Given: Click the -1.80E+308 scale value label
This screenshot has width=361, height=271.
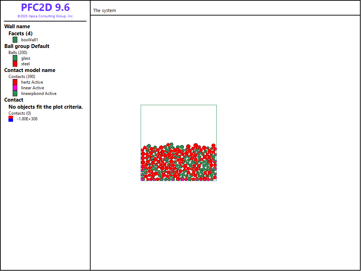Looking at the screenshot, I should [x=27, y=119].
